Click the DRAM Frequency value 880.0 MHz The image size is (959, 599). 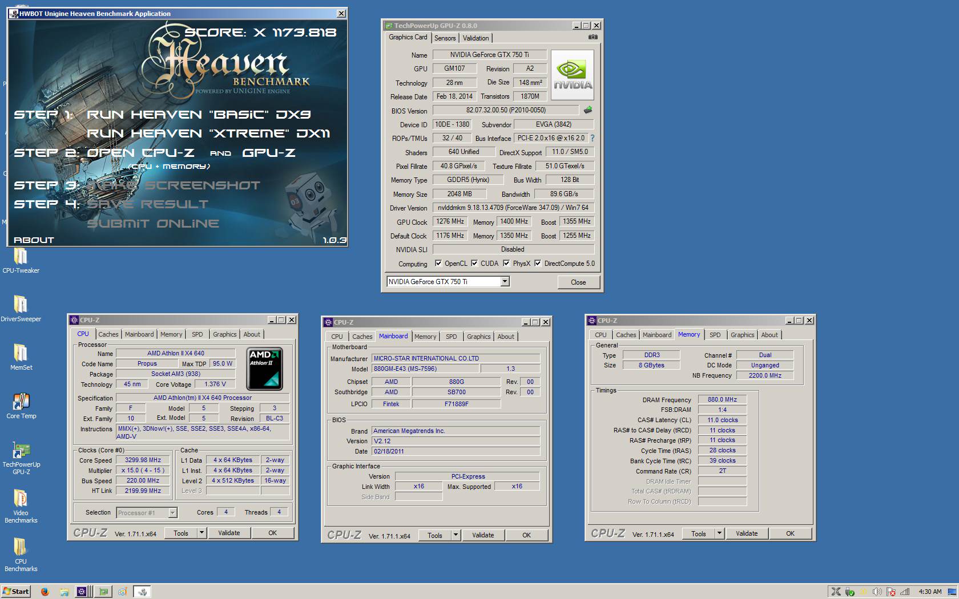(722, 399)
